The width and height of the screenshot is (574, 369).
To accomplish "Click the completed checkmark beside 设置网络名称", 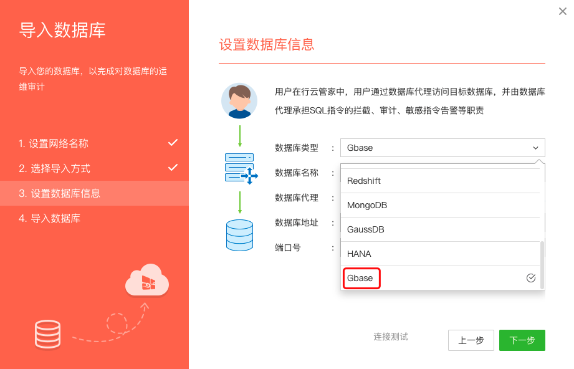I will pos(173,143).
